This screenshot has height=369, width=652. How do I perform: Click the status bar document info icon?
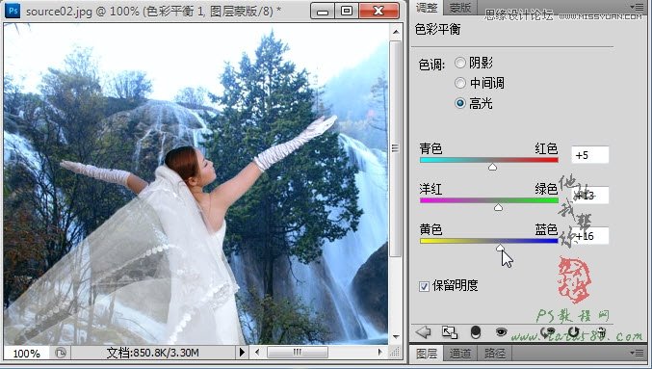pos(61,354)
